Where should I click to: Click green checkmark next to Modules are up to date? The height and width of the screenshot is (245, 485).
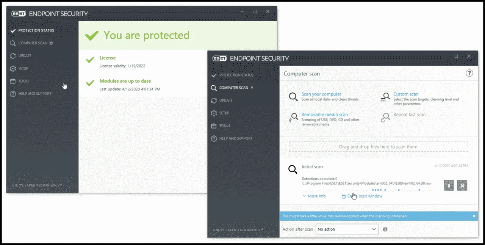90,83
